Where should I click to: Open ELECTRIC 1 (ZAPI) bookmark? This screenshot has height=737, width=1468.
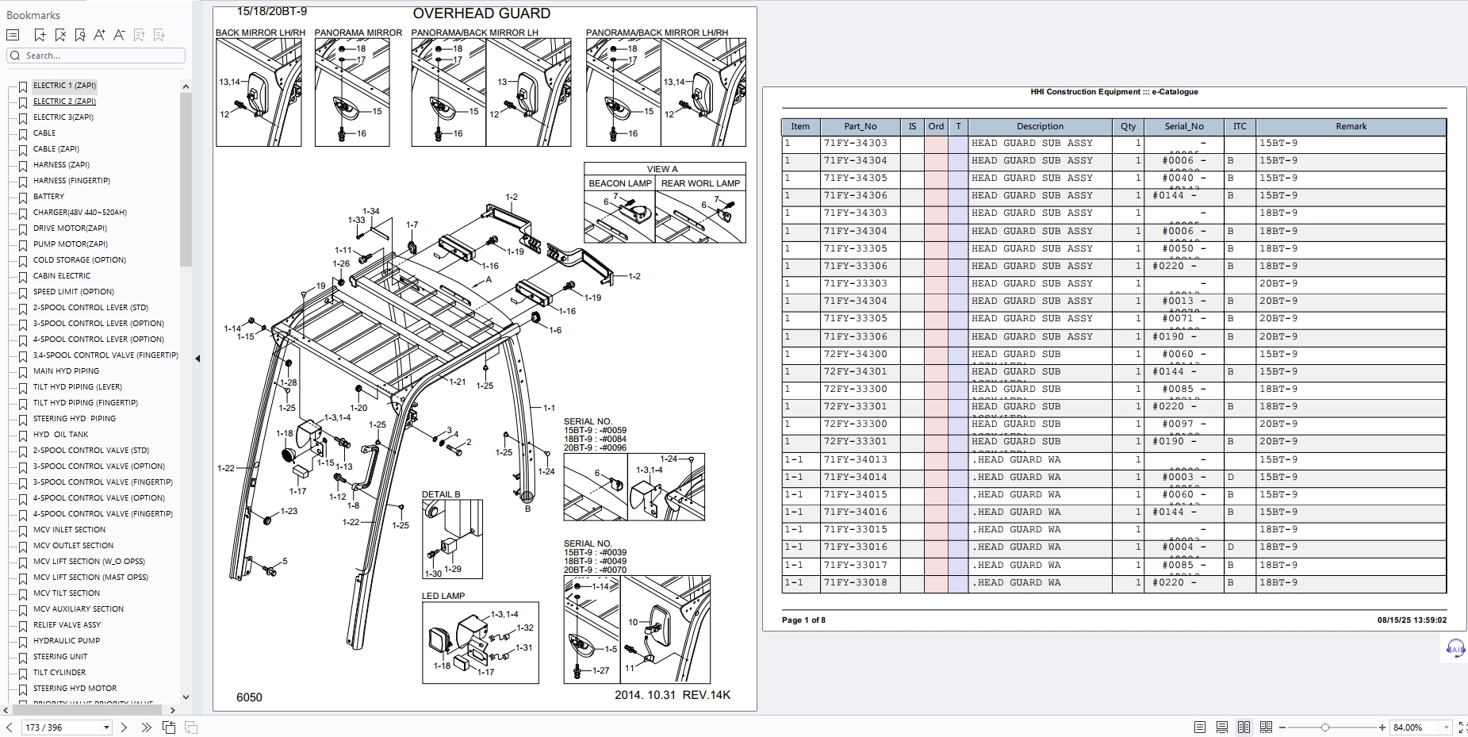coord(64,86)
